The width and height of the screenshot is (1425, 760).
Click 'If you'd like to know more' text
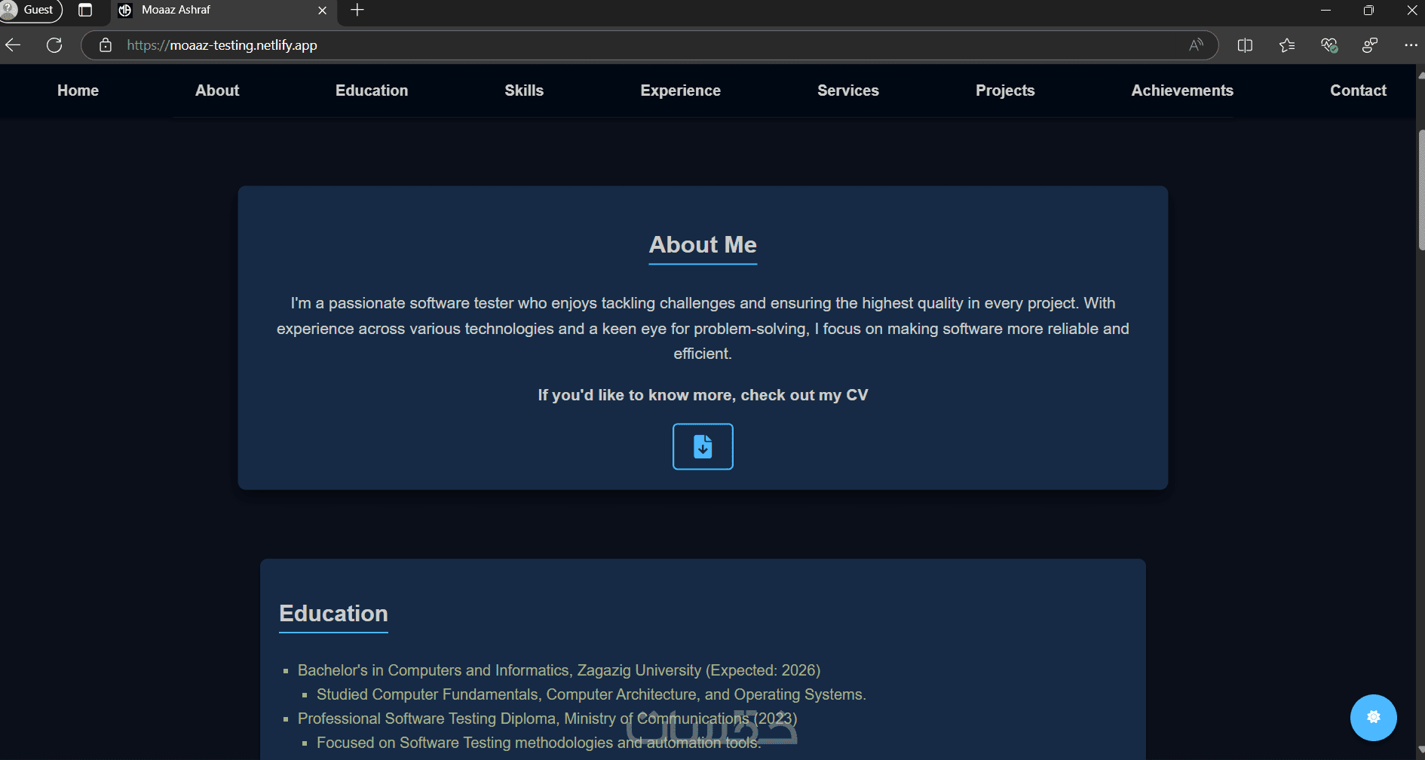point(703,395)
